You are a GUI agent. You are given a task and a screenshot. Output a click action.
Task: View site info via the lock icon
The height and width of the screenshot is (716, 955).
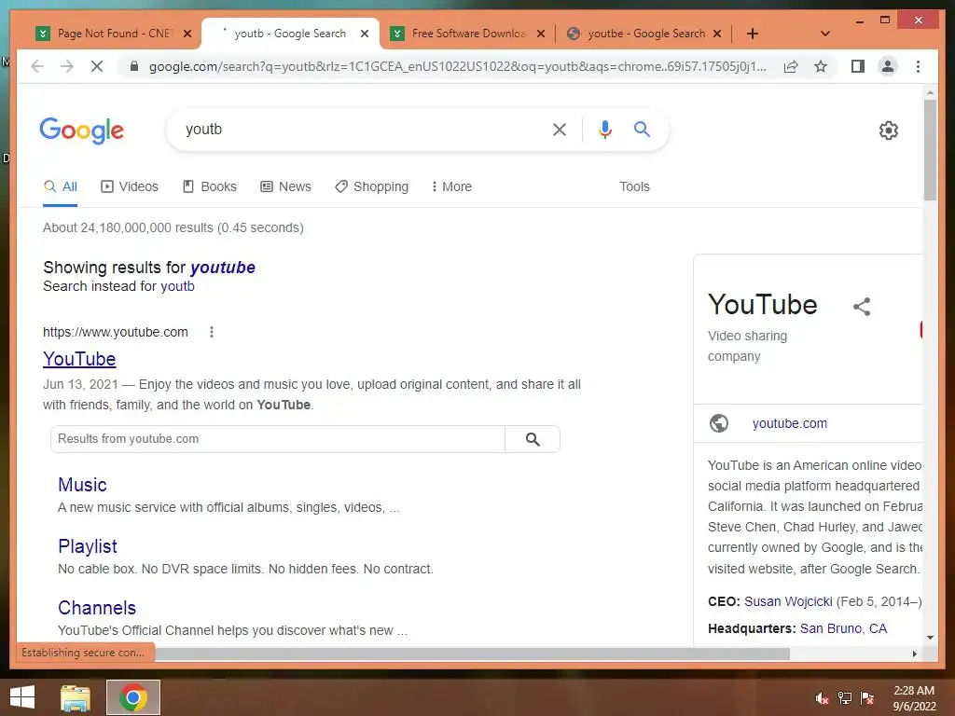[x=134, y=66]
